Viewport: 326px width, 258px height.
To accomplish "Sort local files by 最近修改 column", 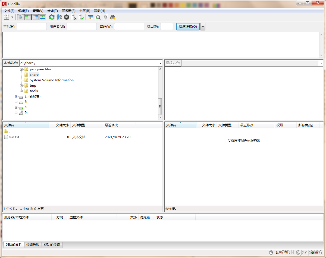I will [120, 125].
